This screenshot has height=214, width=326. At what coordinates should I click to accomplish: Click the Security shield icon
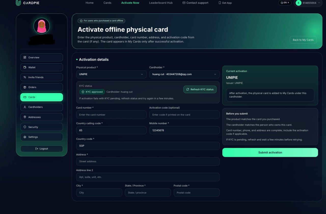[25, 127]
